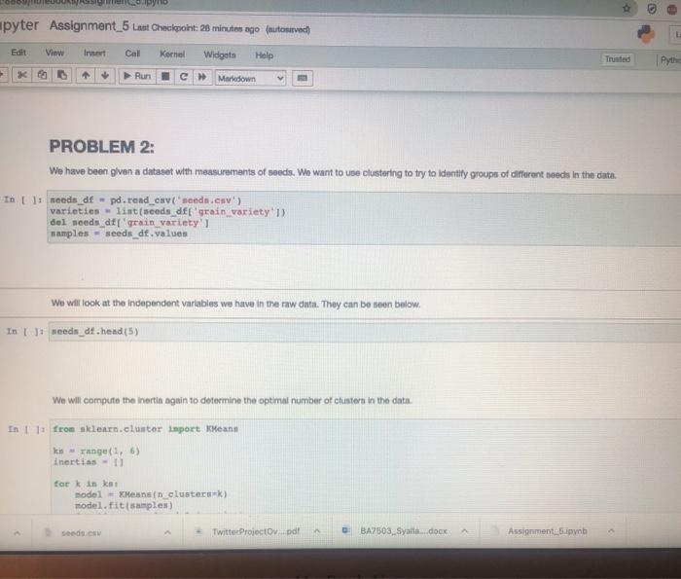
Task: Interrupt the kernel with stop icon
Action: [165, 77]
